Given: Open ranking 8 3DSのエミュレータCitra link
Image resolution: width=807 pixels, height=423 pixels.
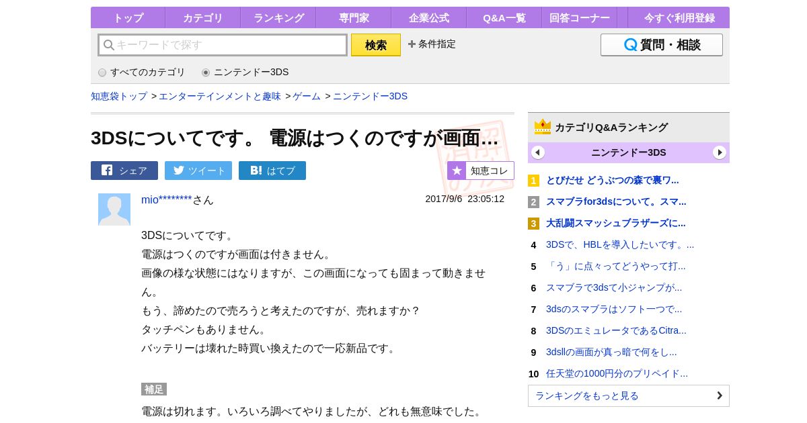Looking at the screenshot, I should 616,330.
